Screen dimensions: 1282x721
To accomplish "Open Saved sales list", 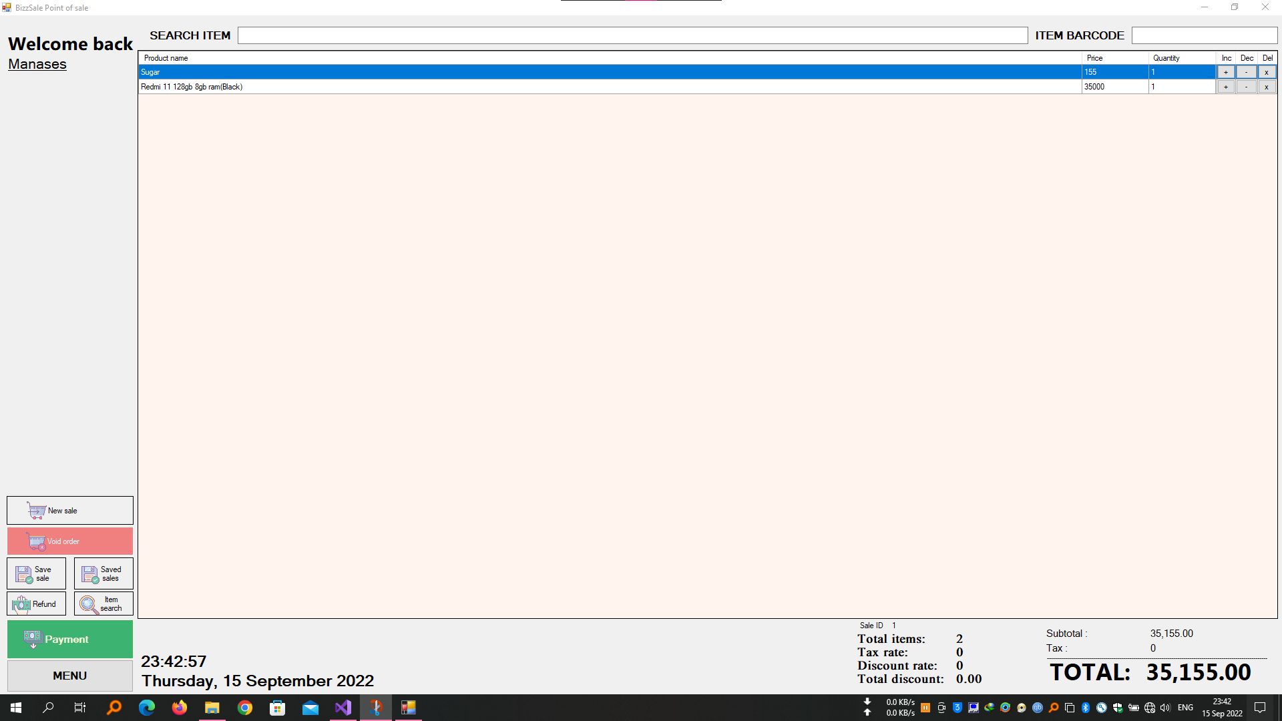I will (103, 574).
